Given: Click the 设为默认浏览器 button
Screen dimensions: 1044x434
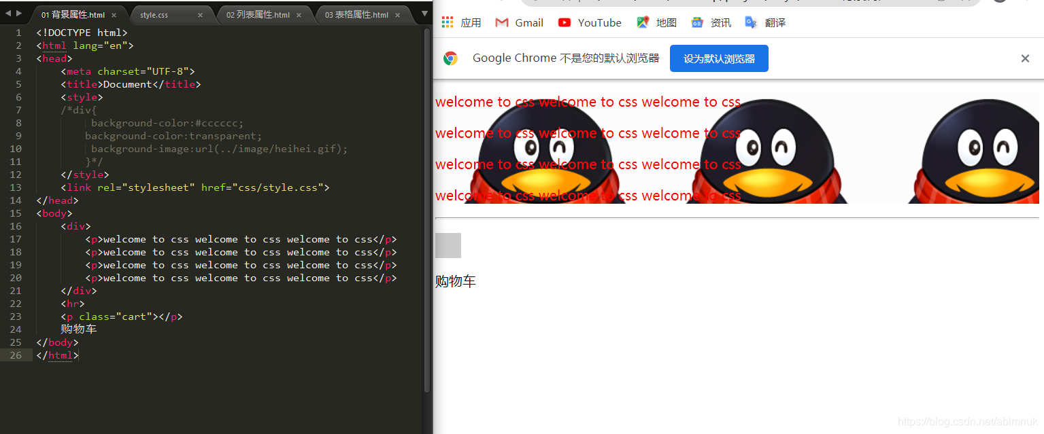Looking at the screenshot, I should tap(719, 58).
